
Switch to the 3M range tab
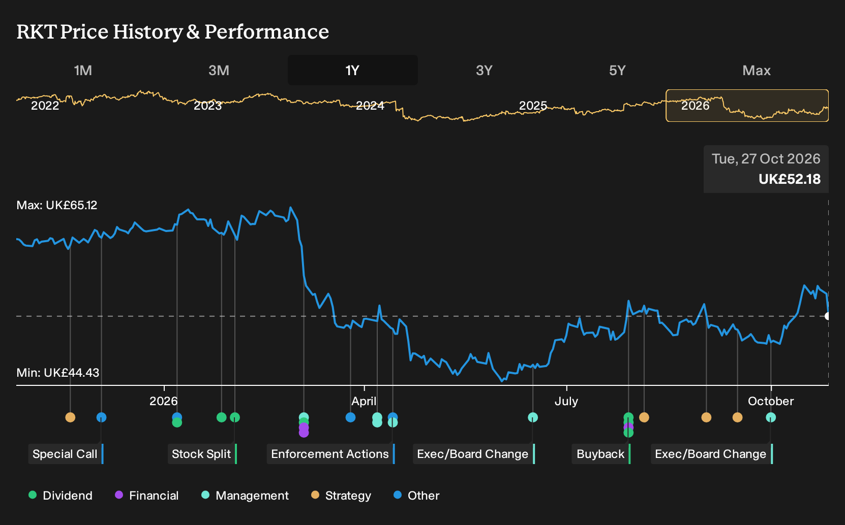219,71
